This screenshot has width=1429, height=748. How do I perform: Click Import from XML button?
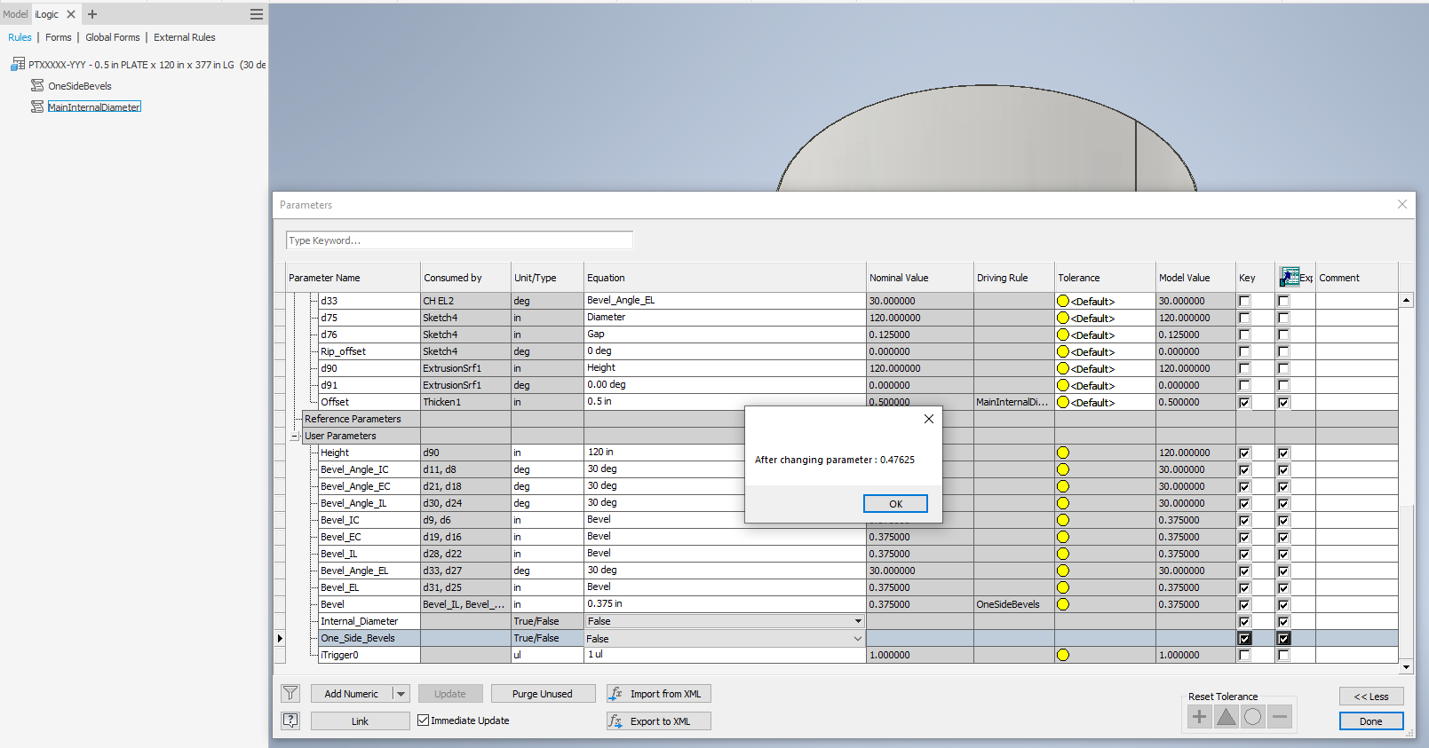coord(659,694)
